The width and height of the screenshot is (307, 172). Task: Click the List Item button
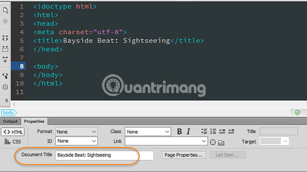click(227, 155)
